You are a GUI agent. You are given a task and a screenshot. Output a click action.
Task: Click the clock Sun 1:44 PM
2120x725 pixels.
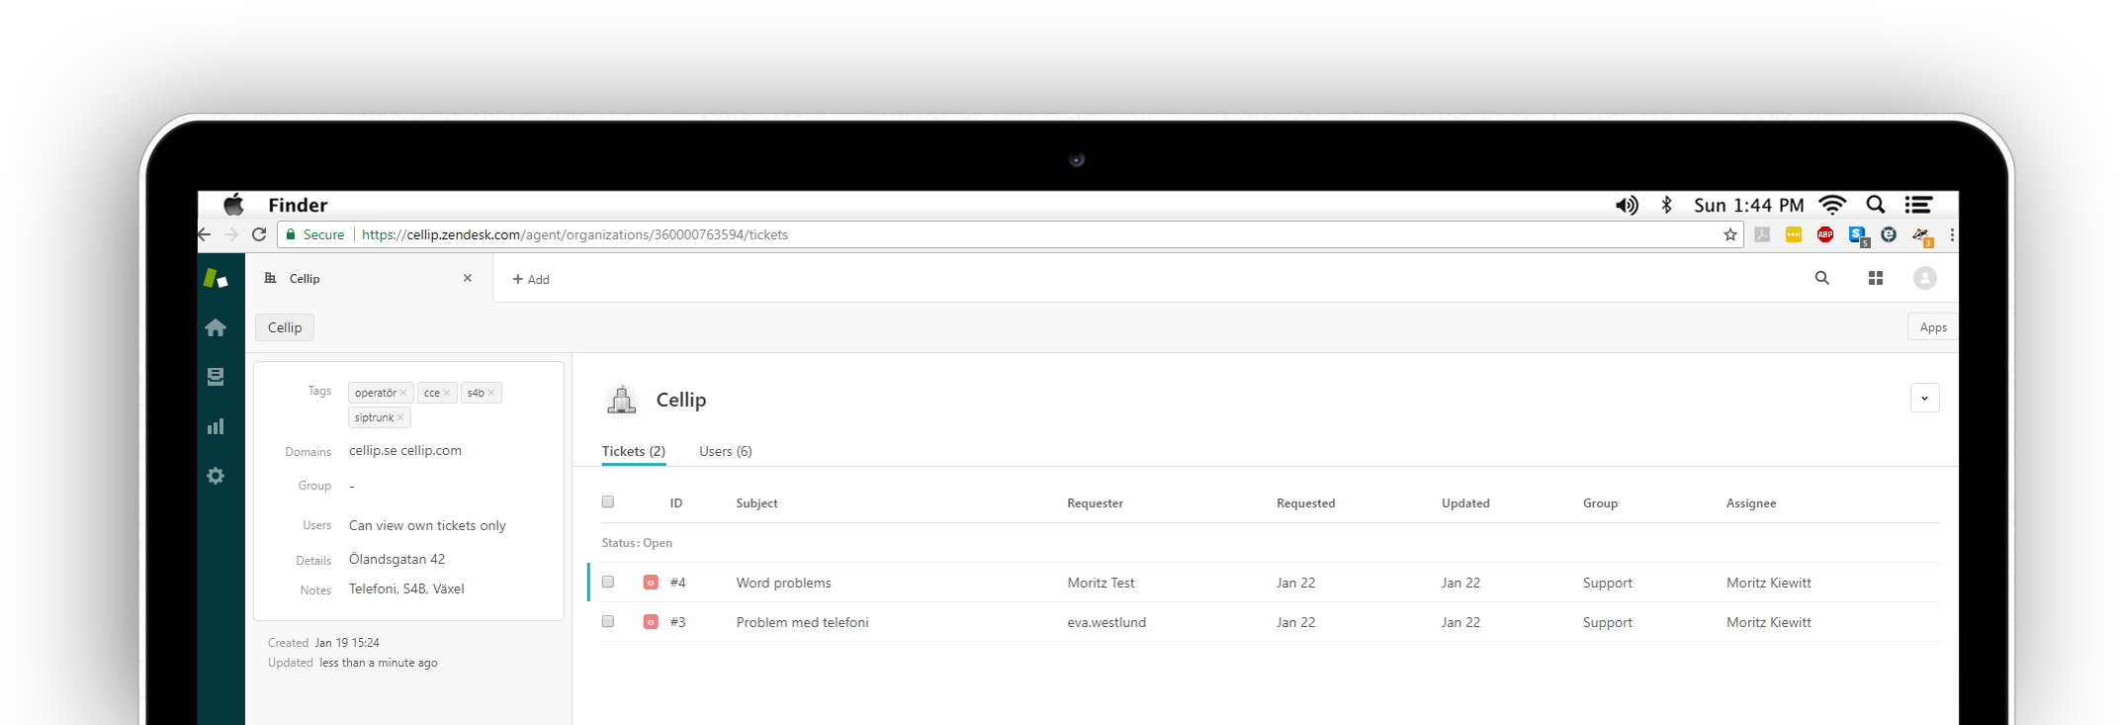pos(1748,205)
